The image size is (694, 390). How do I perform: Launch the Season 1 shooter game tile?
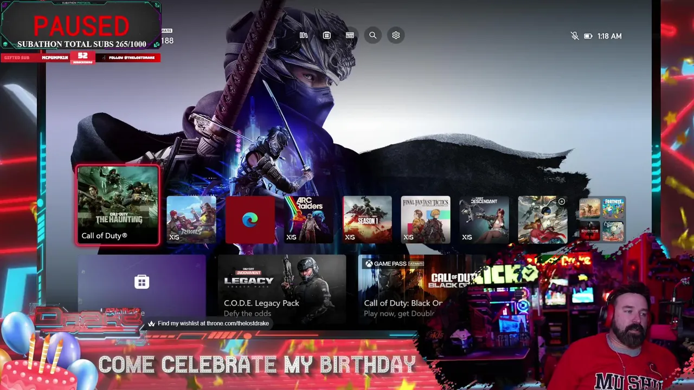(367, 219)
